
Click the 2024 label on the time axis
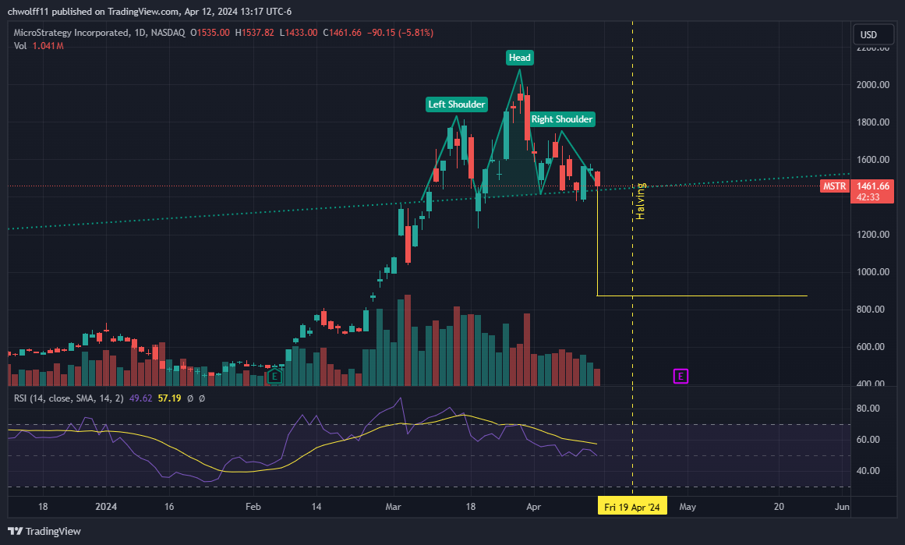pos(106,506)
